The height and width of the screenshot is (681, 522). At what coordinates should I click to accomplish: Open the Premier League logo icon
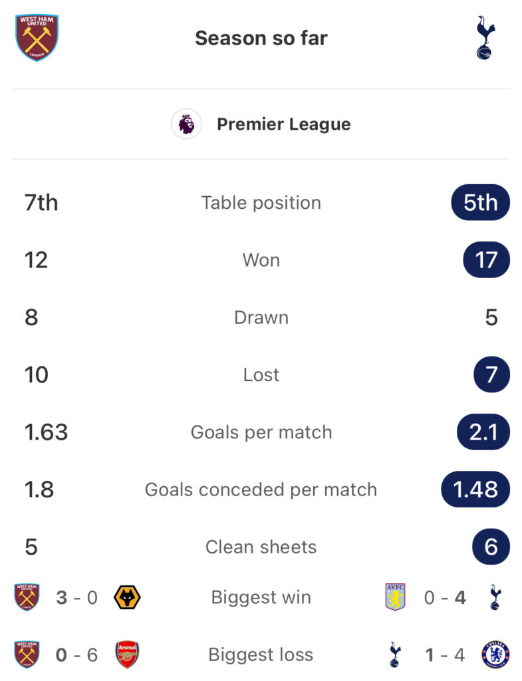point(186,124)
